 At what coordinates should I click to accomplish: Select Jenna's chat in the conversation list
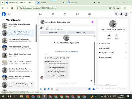click(x=18, y=33)
